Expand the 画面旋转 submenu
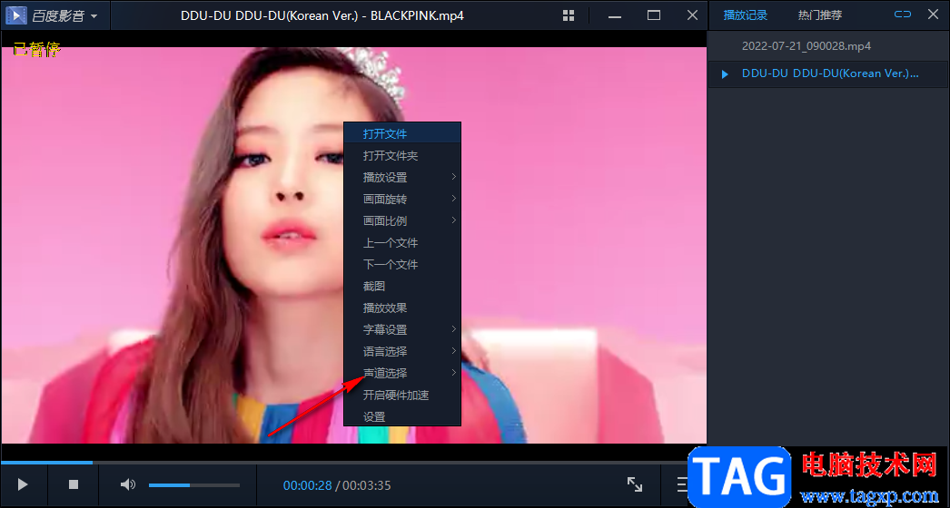 [402, 200]
